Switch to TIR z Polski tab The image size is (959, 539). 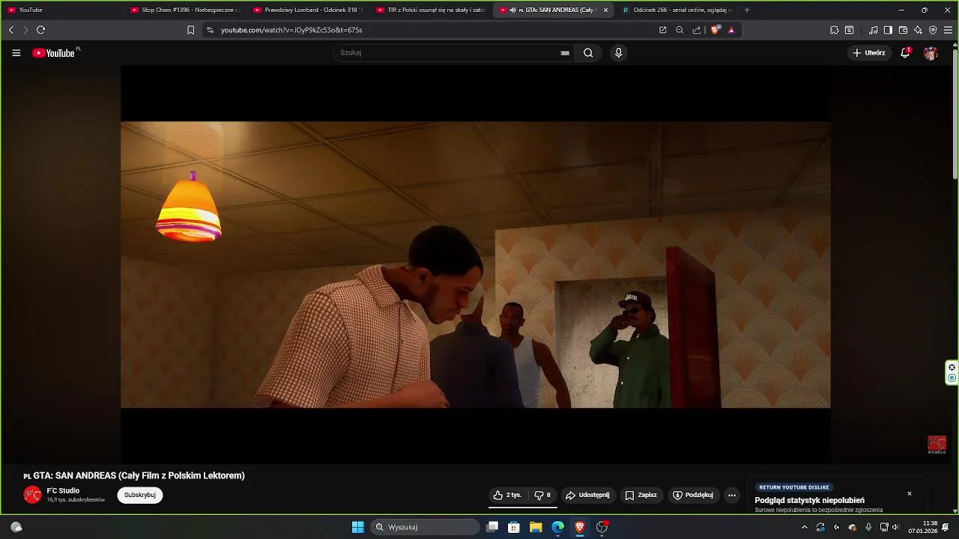[x=432, y=10]
